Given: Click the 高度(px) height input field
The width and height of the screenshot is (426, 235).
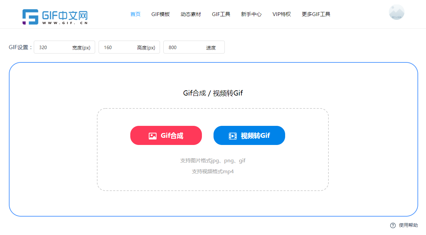Looking at the screenshot, I should [129, 47].
